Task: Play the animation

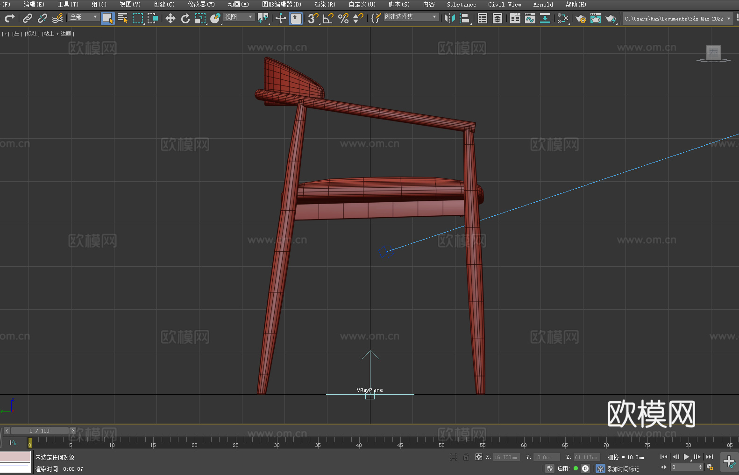Action: pos(686,457)
